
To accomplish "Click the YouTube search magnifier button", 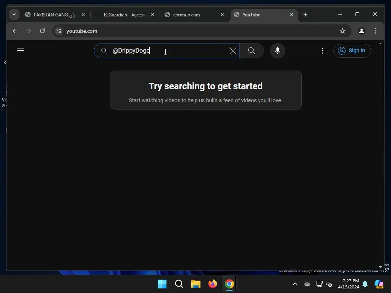I will (251, 51).
